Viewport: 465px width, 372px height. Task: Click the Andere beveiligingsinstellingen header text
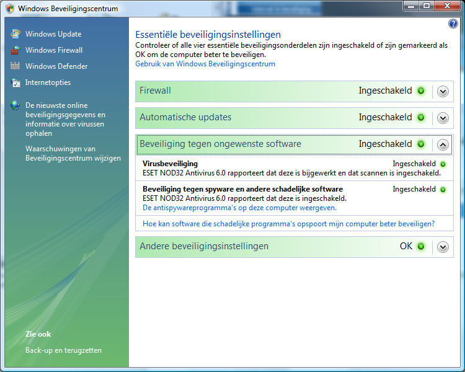tap(204, 246)
